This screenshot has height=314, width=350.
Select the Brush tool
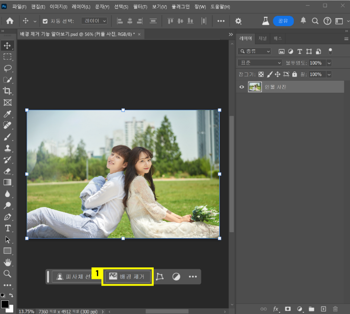(7, 137)
